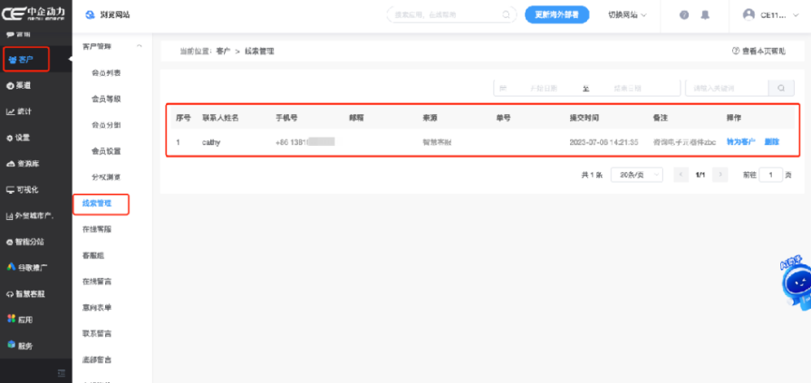Click the 智慧客服 source cell in cathy row
The width and height of the screenshot is (811, 383).
point(437,141)
